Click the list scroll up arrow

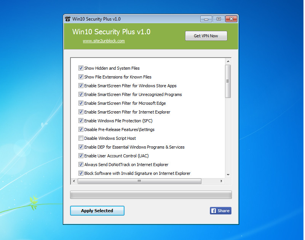(228, 61)
